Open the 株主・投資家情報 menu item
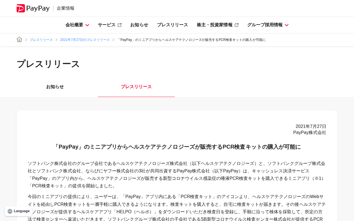The image size is (354, 221). (x=215, y=25)
